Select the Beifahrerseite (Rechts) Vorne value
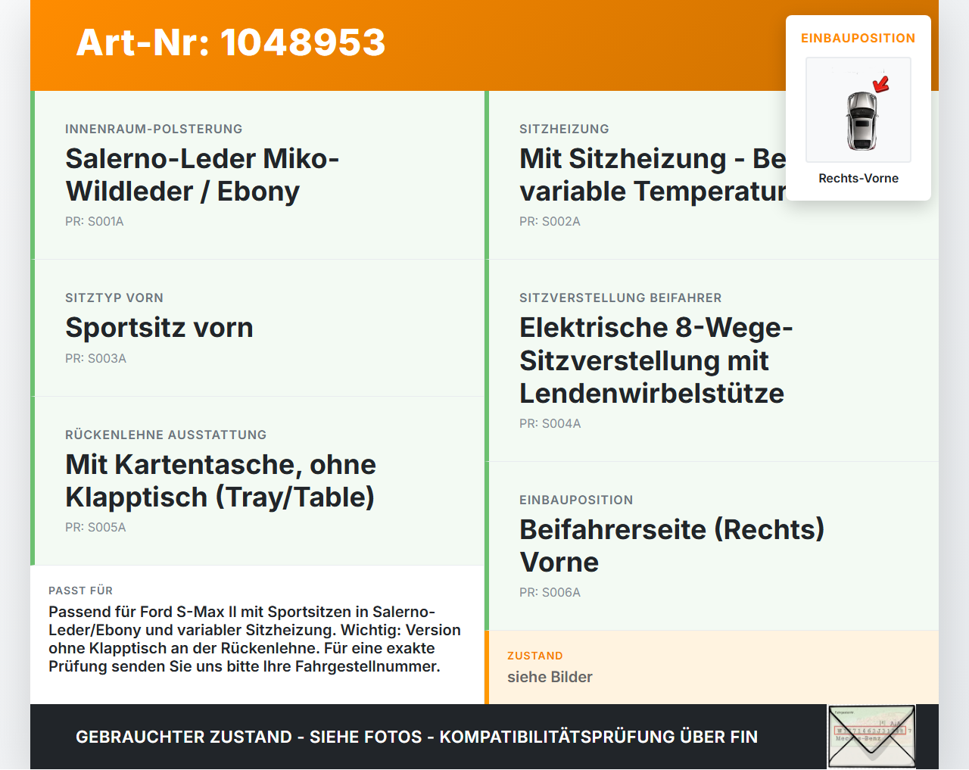The height and width of the screenshot is (770, 969). pos(671,546)
